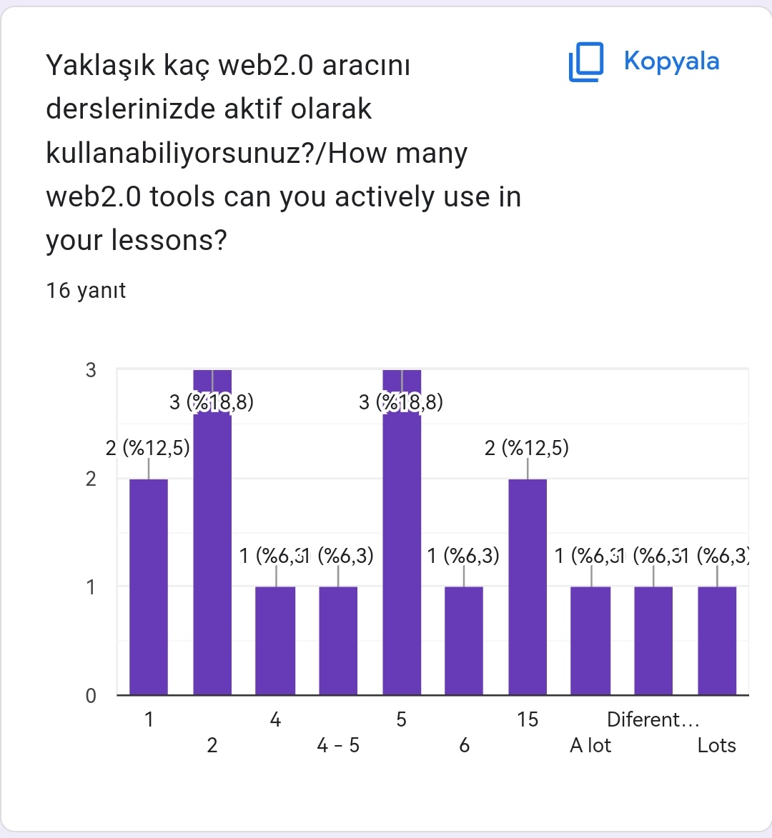Image resolution: width=772 pixels, height=838 pixels.
Task: Click the 4 - 5 axis label
Action: 338,746
